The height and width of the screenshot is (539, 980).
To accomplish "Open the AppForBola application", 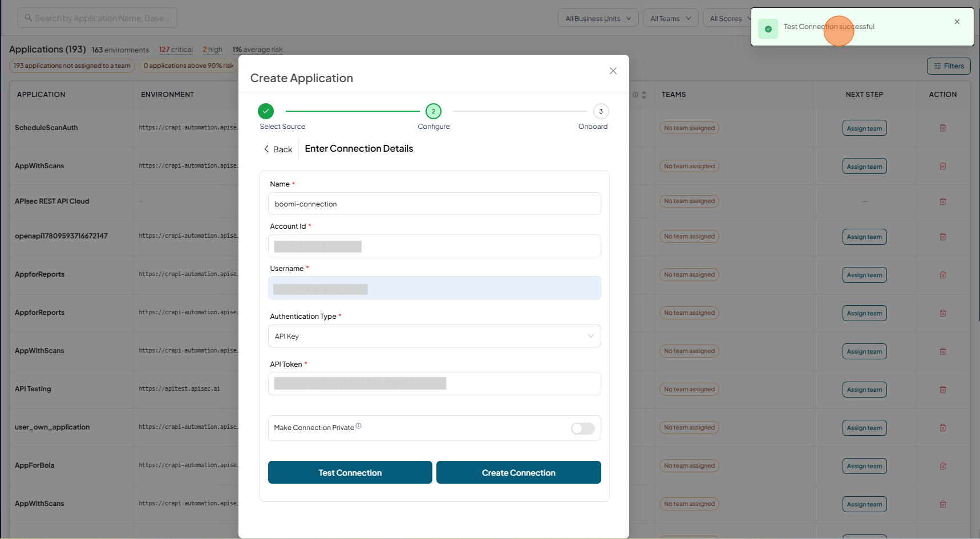I will click(x=34, y=465).
